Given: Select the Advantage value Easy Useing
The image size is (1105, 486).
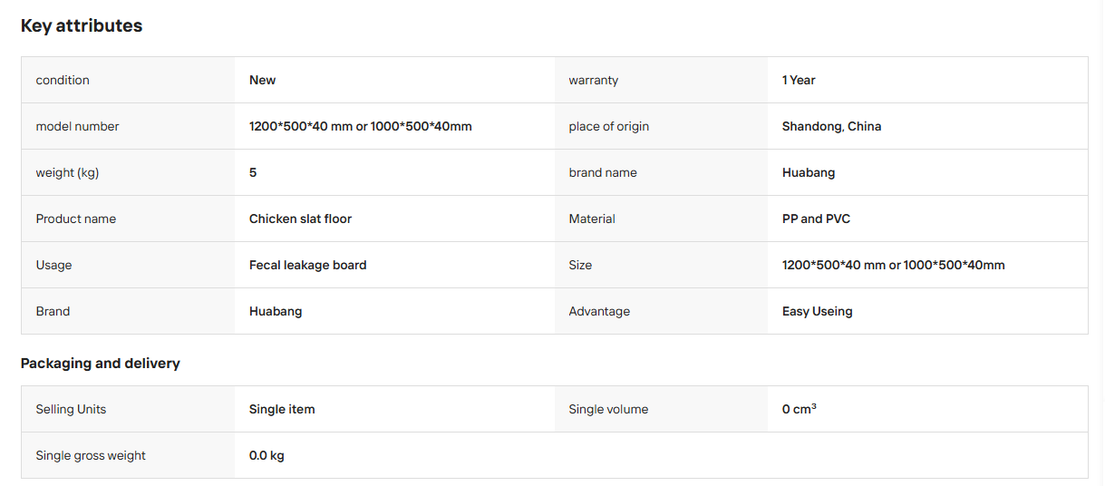Looking at the screenshot, I should (x=817, y=311).
